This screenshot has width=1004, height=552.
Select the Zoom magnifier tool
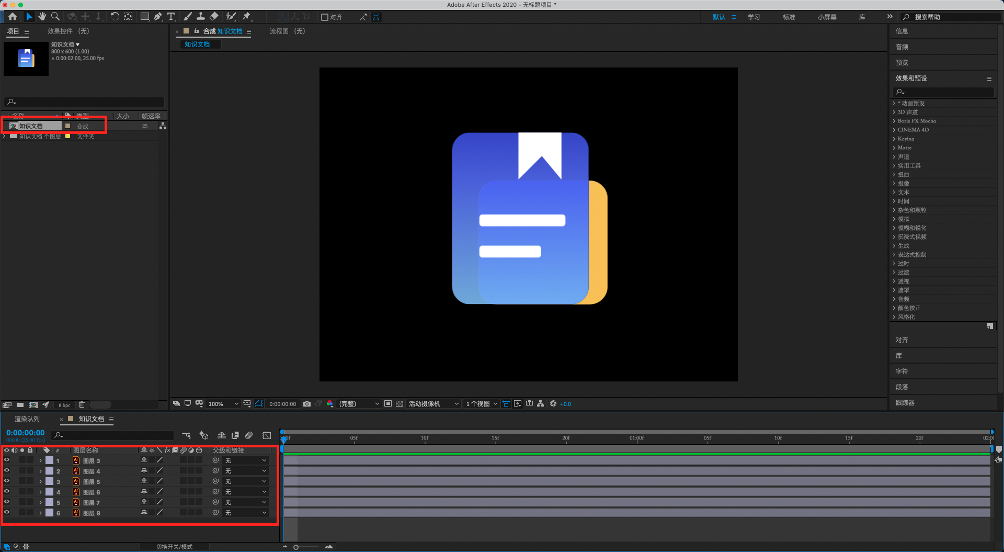point(55,17)
